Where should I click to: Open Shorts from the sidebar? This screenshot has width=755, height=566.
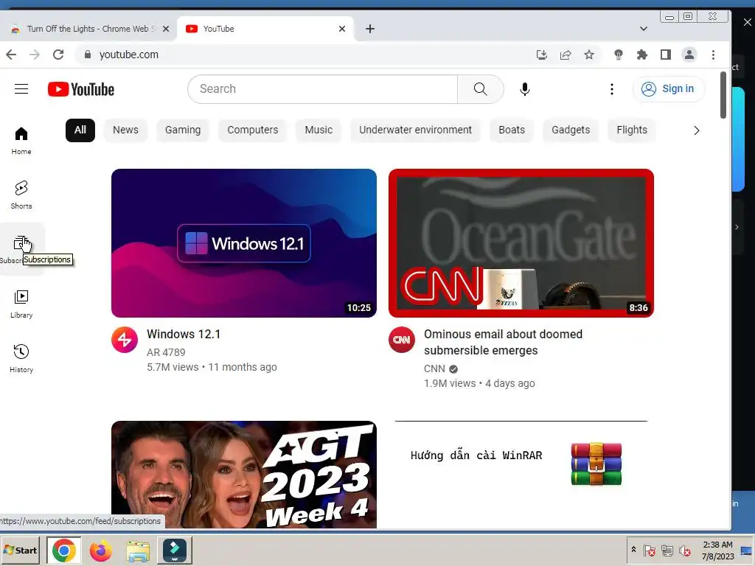coord(21,195)
